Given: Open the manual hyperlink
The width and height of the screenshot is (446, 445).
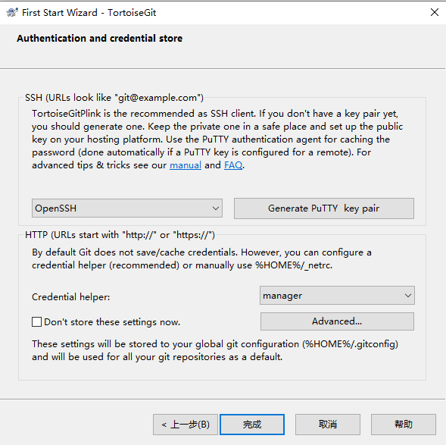Looking at the screenshot, I should [186, 165].
